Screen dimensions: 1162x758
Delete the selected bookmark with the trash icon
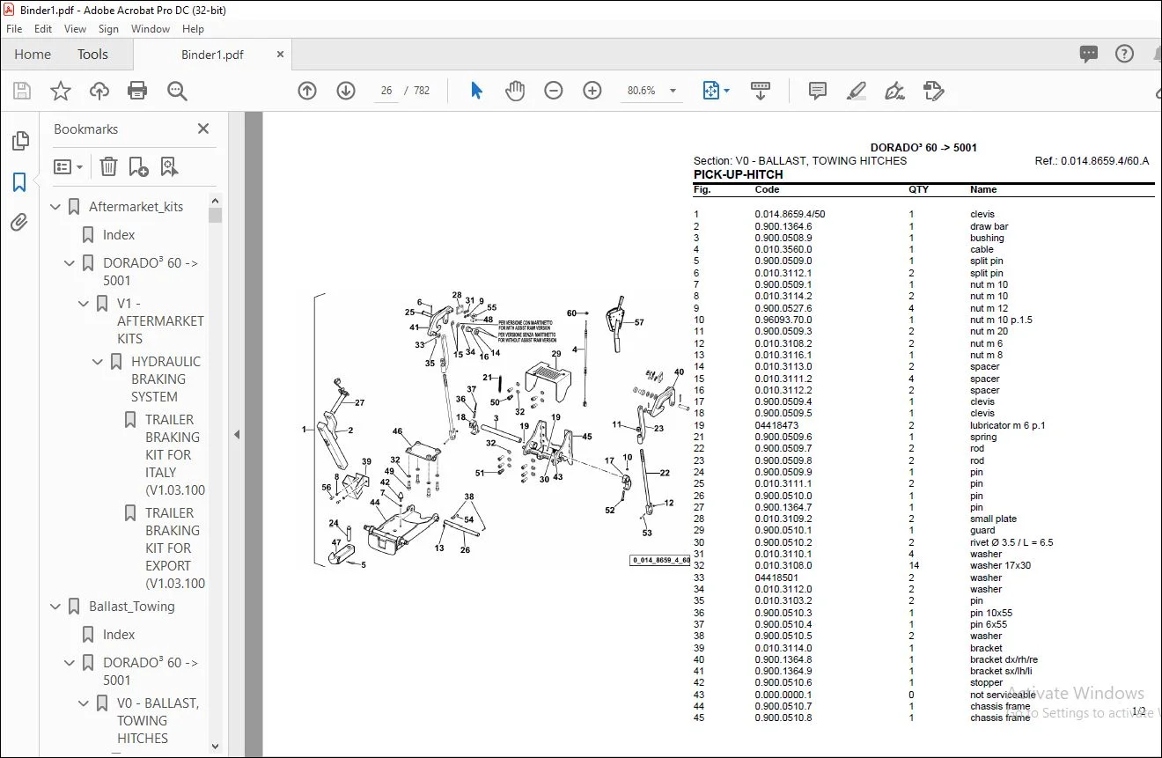point(108,166)
